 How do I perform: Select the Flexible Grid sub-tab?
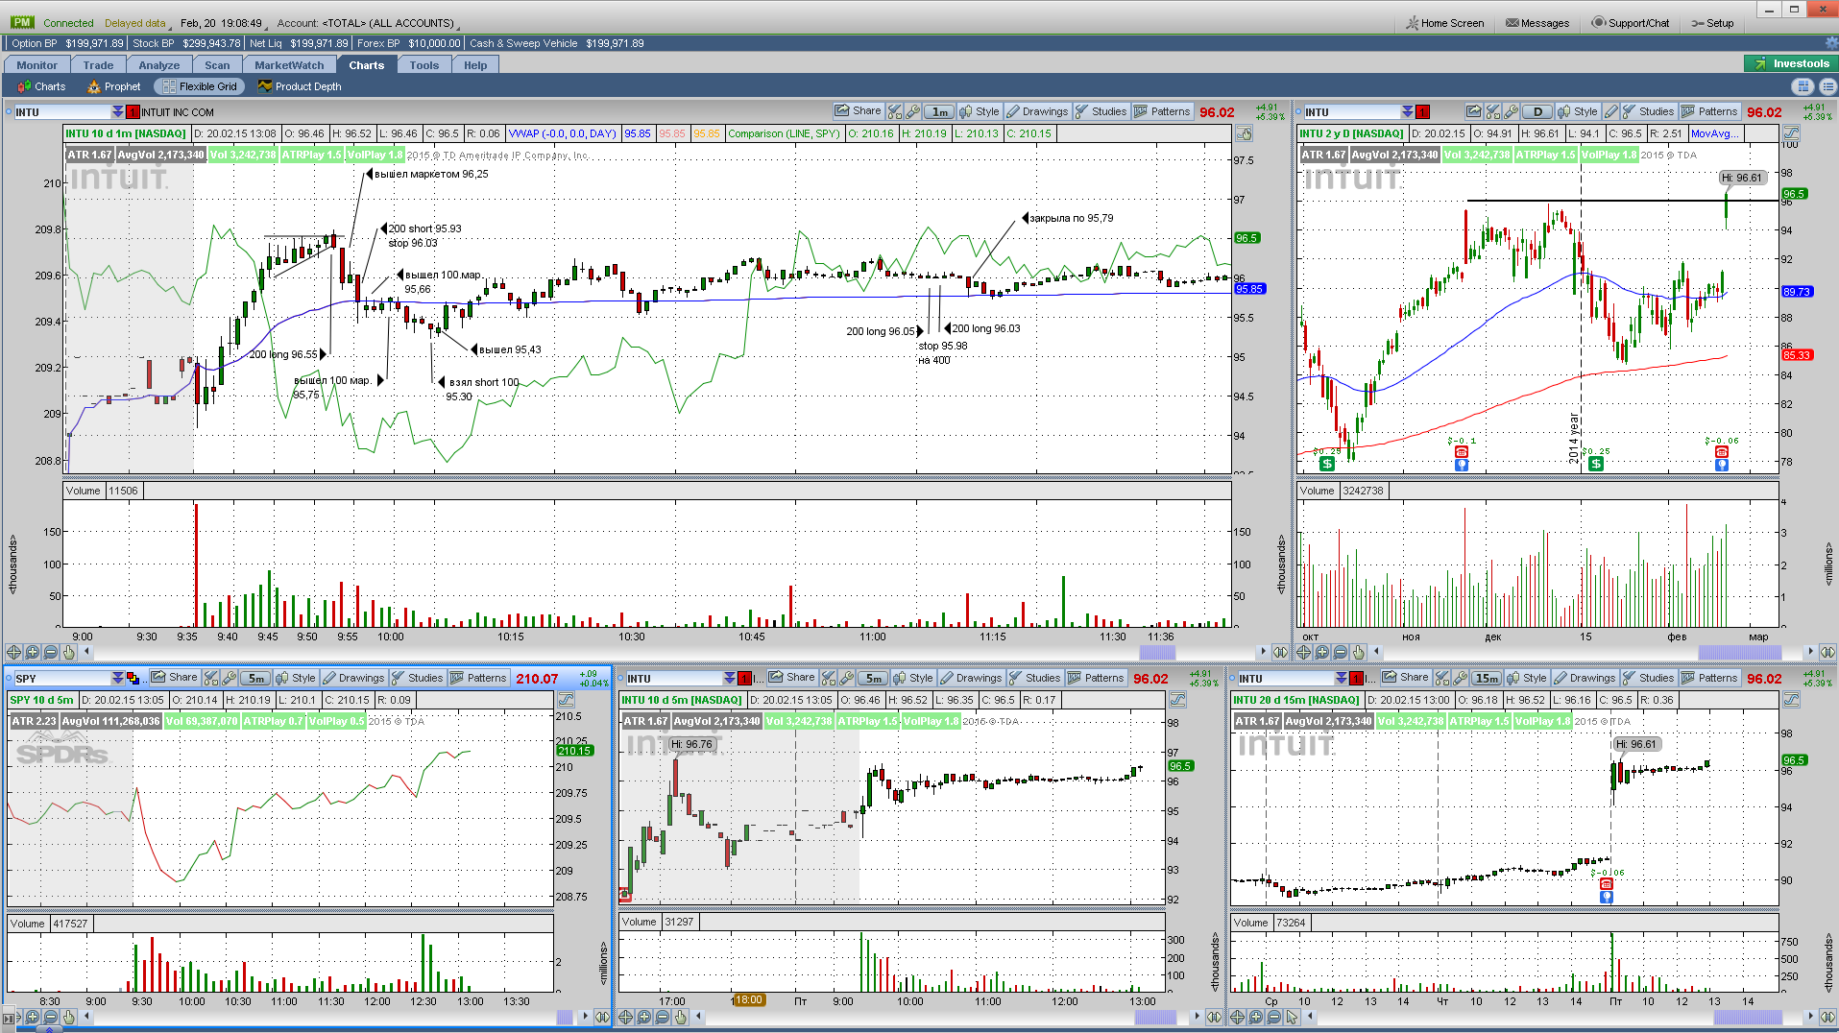(x=199, y=86)
